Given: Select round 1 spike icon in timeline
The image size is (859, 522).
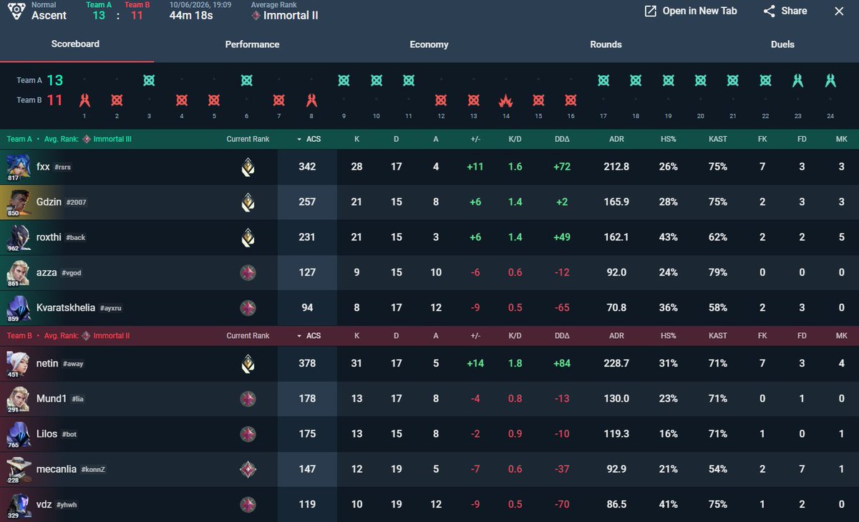Looking at the screenshot, I should point(84,100).
